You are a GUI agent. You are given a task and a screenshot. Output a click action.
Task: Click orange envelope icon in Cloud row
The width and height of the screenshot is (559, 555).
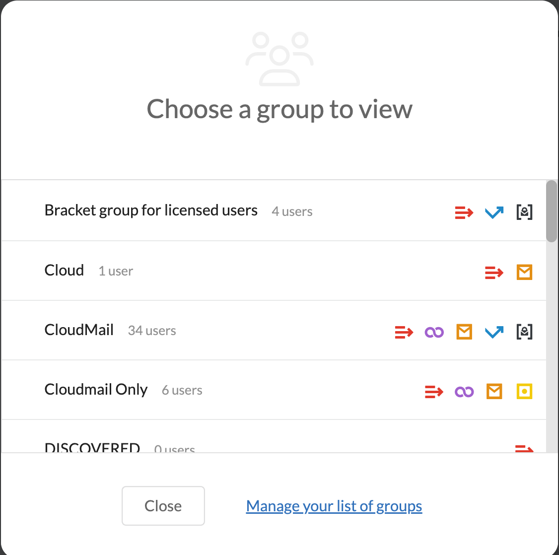coord(524,272)
